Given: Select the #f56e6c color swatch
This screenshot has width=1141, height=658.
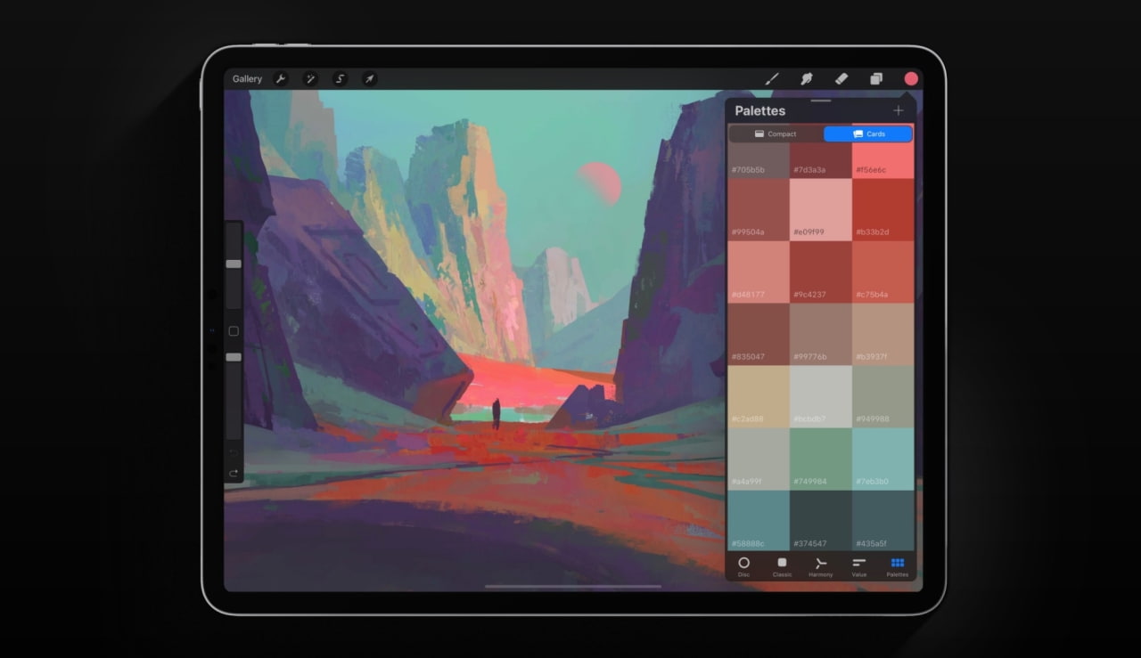Looking at the screenshot, I should 882,160.
